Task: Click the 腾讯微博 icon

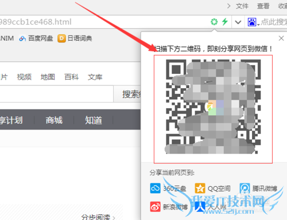Action: pyautogui.click(x=245, y=188)
